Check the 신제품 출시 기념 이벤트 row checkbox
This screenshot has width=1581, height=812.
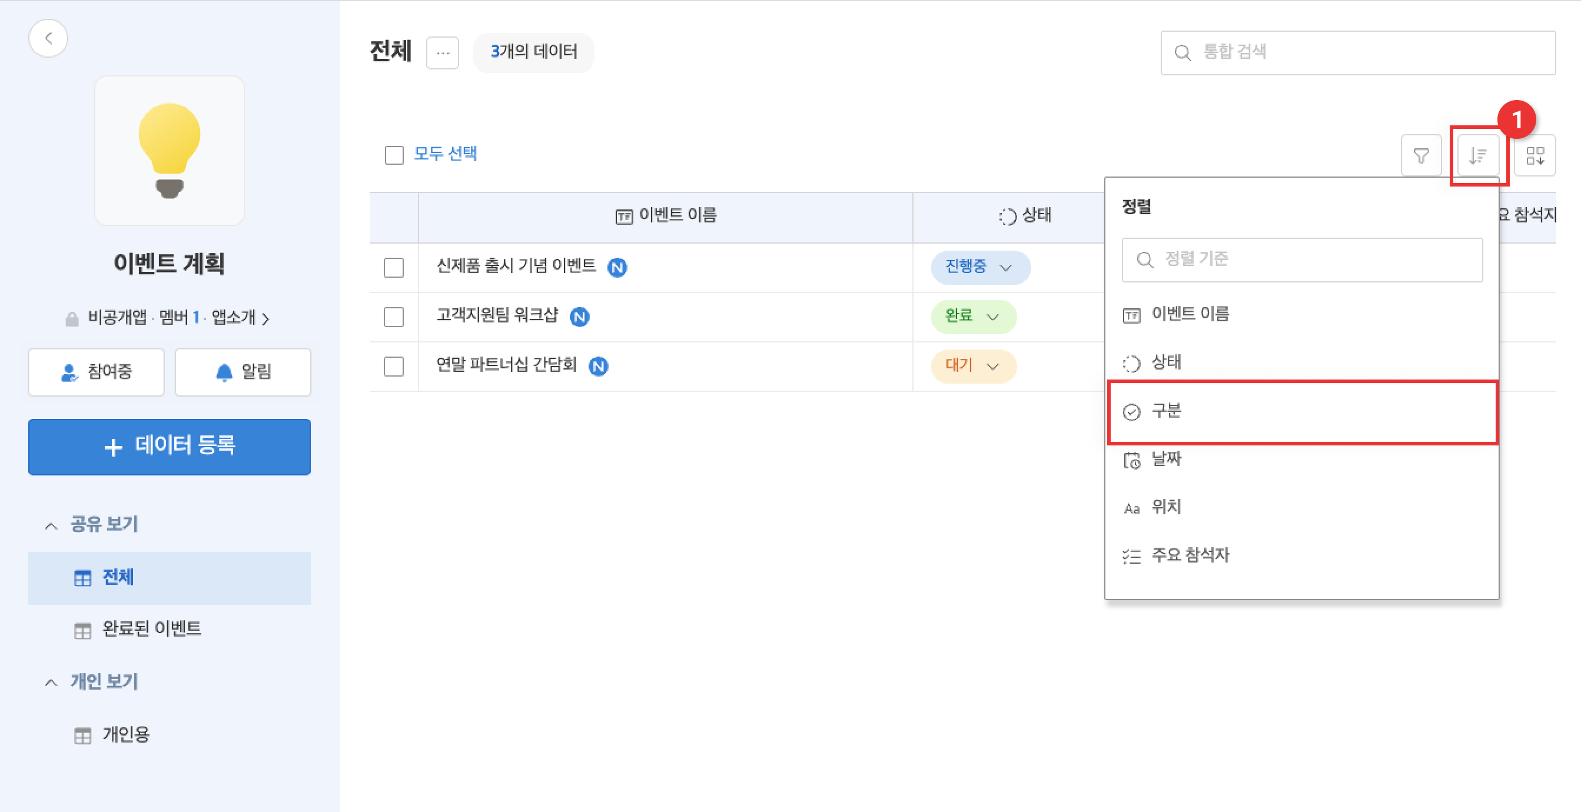point(393,268)
